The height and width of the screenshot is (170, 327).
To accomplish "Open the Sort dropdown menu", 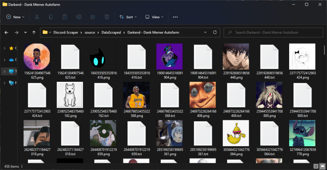I will point(128,17).
